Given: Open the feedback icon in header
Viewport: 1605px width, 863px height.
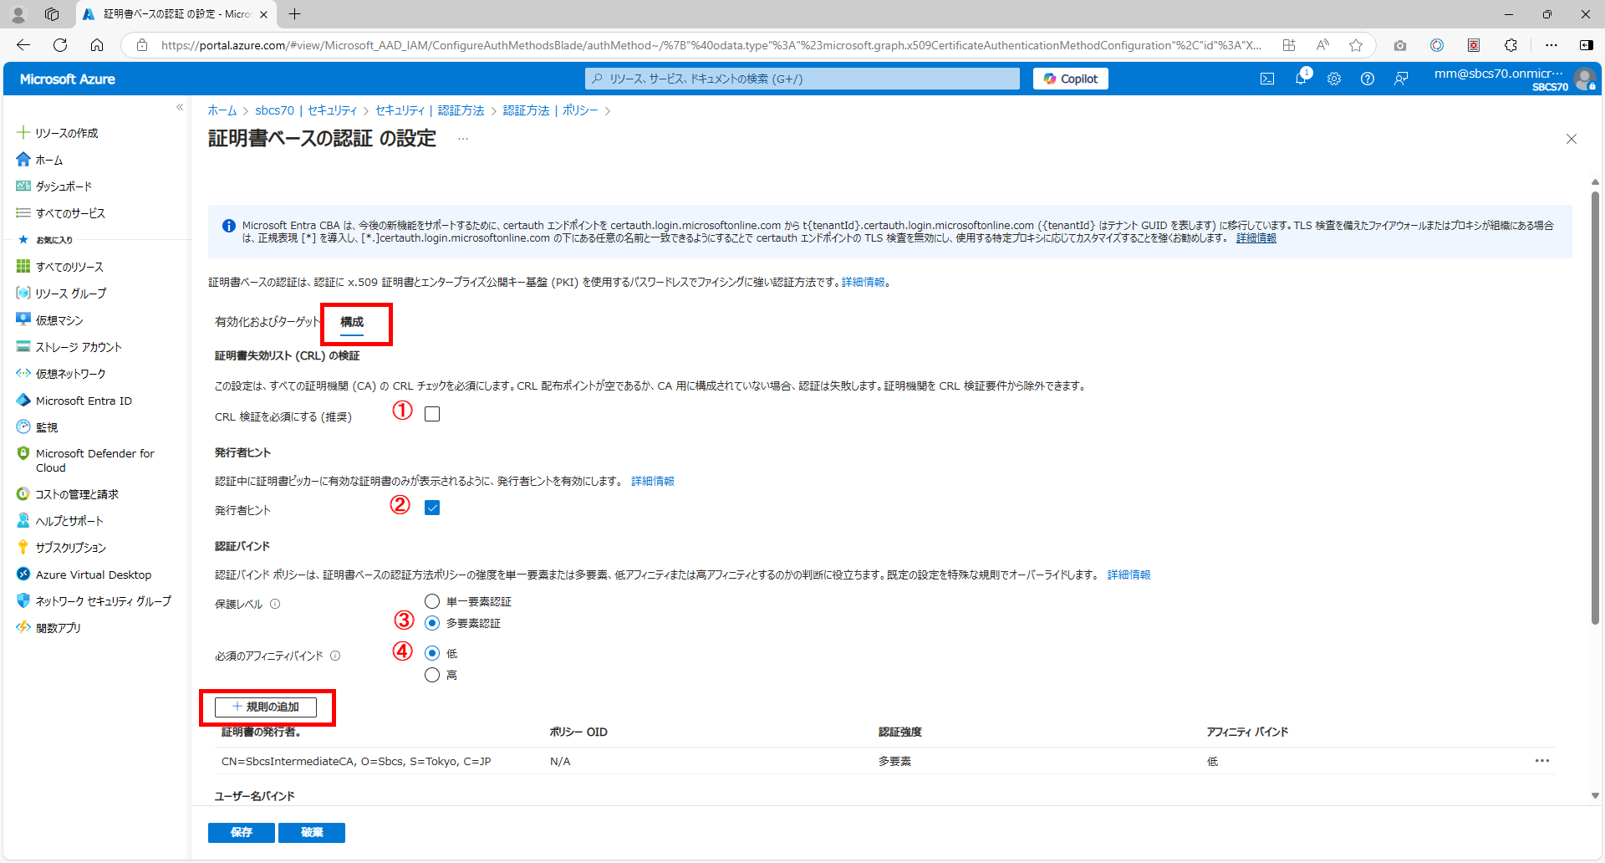Looking at the screenshot, I should 1401,79.
